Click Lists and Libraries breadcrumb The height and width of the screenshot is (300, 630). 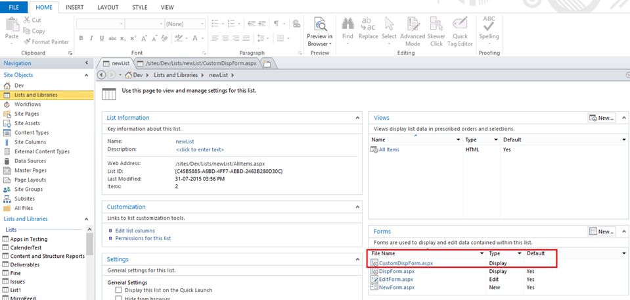175,75
